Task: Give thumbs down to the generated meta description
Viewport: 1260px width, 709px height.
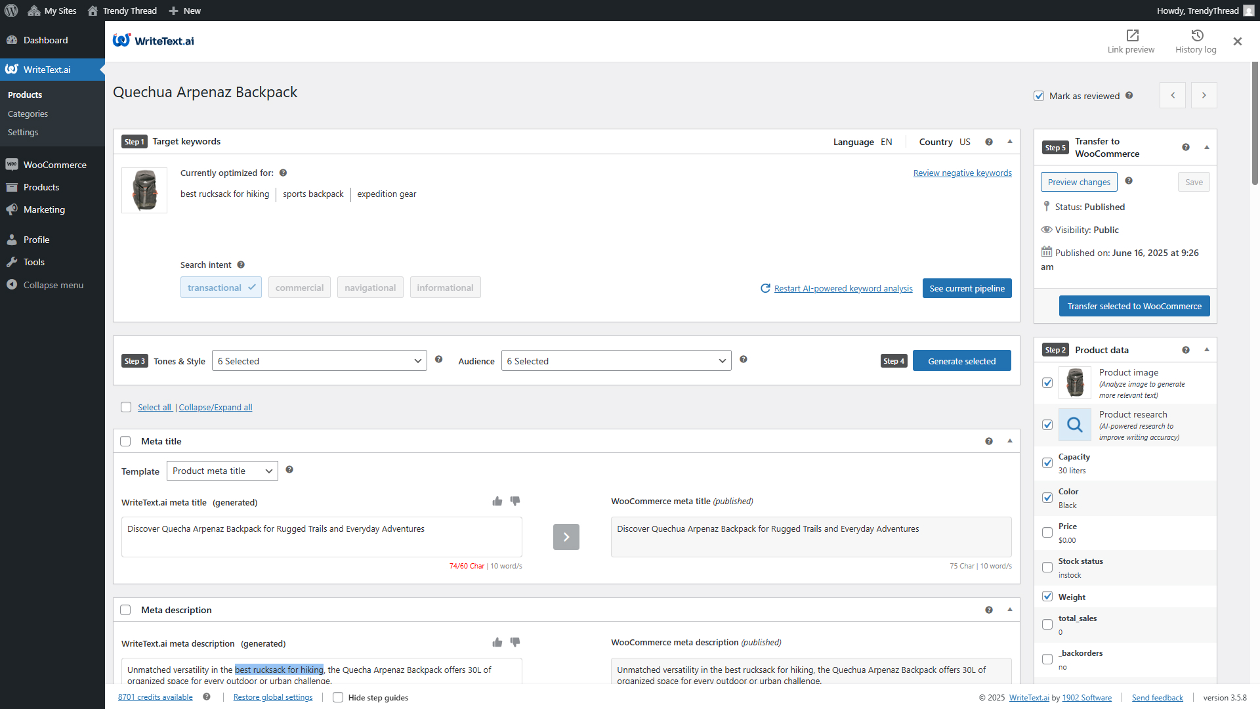Action: point(515,643)
